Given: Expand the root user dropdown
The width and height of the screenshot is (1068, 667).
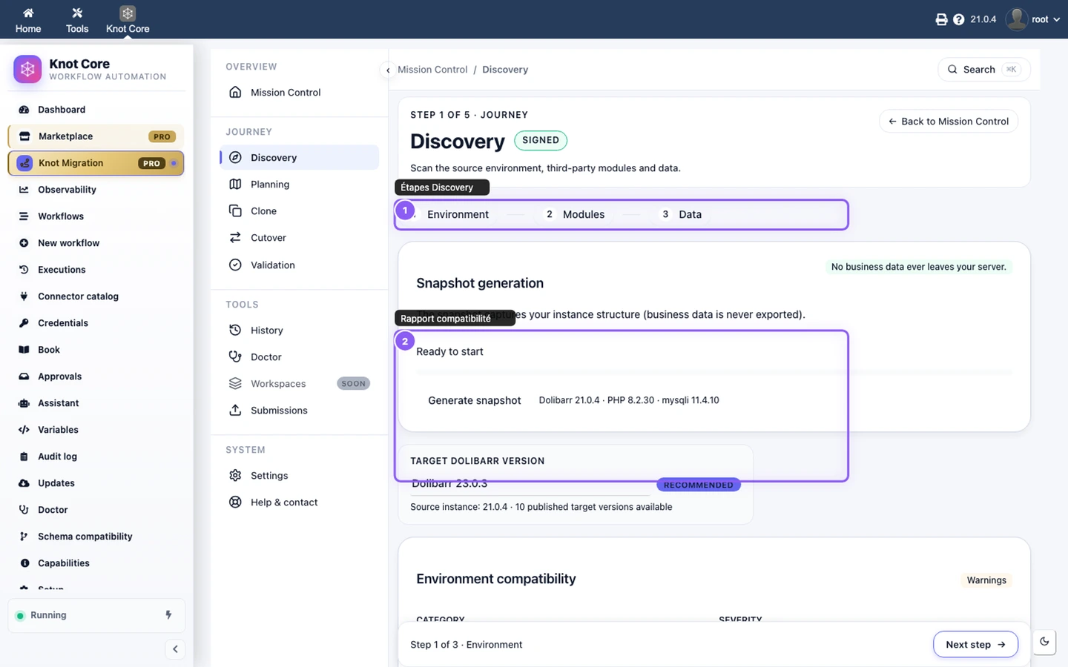Looking at the screenshot, I should 1033,19.
